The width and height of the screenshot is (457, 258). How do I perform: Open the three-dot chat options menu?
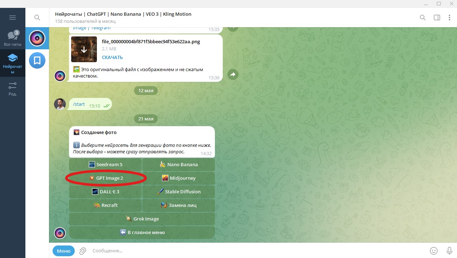tap(449, 18)
